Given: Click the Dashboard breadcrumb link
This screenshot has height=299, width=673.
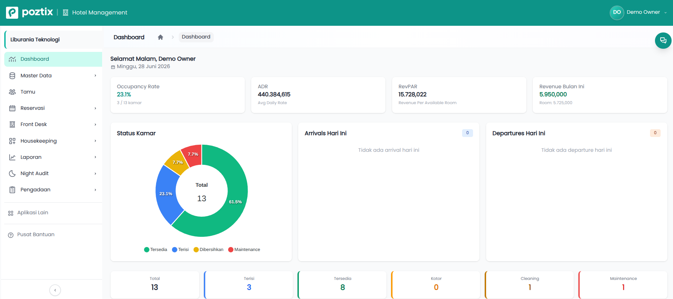Looking at the screenshot, I should [x=196, y=37].
